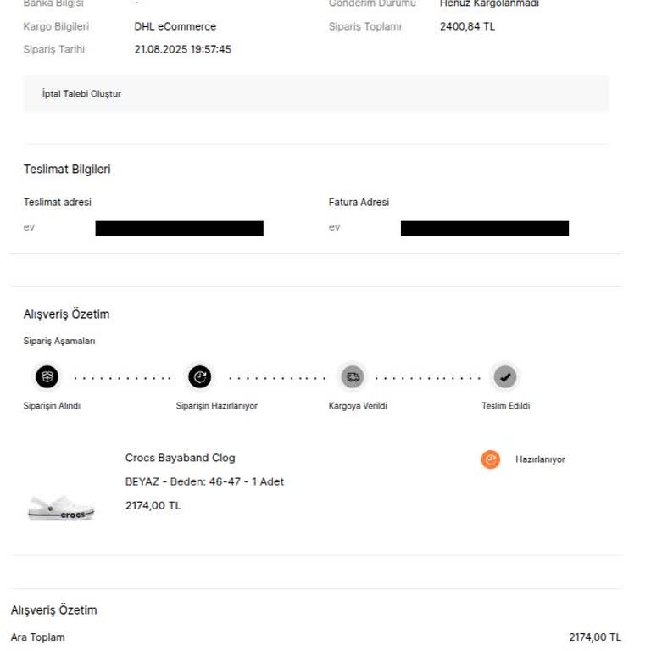
Task: Click the white Crocs clog thumbnail
Action: coord(61,508)
